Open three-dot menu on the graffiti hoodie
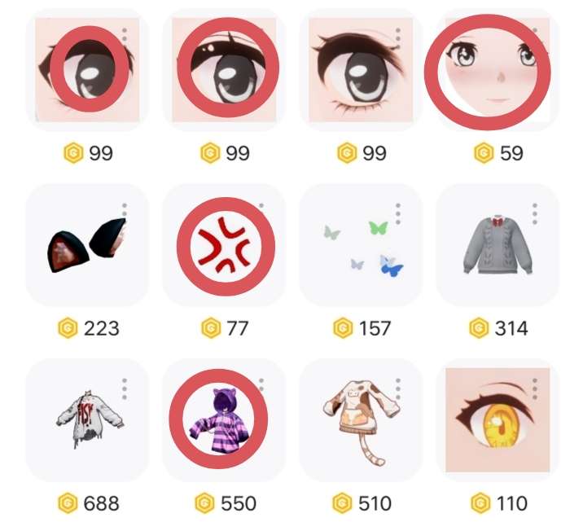Image resolution: width=583 pixels, height=531 pixels. click(125, 389)
